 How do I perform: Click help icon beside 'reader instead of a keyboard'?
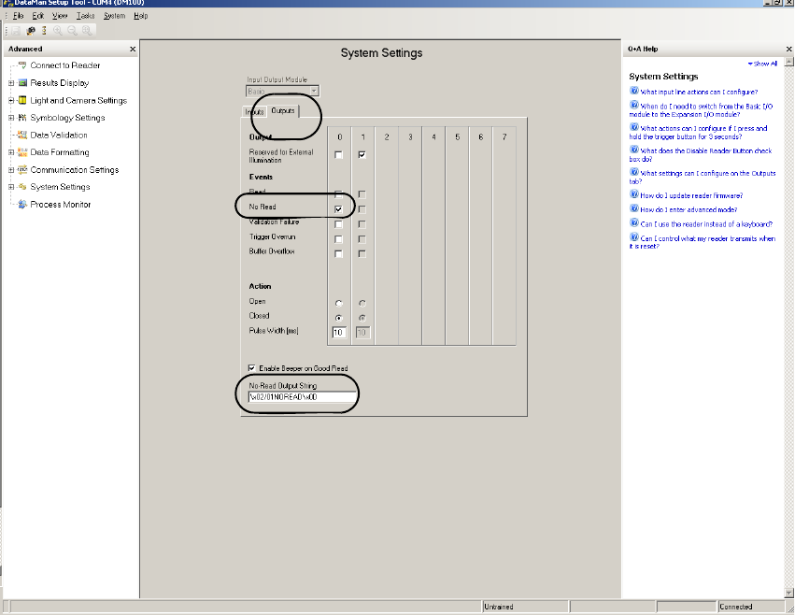click(633, 222)
